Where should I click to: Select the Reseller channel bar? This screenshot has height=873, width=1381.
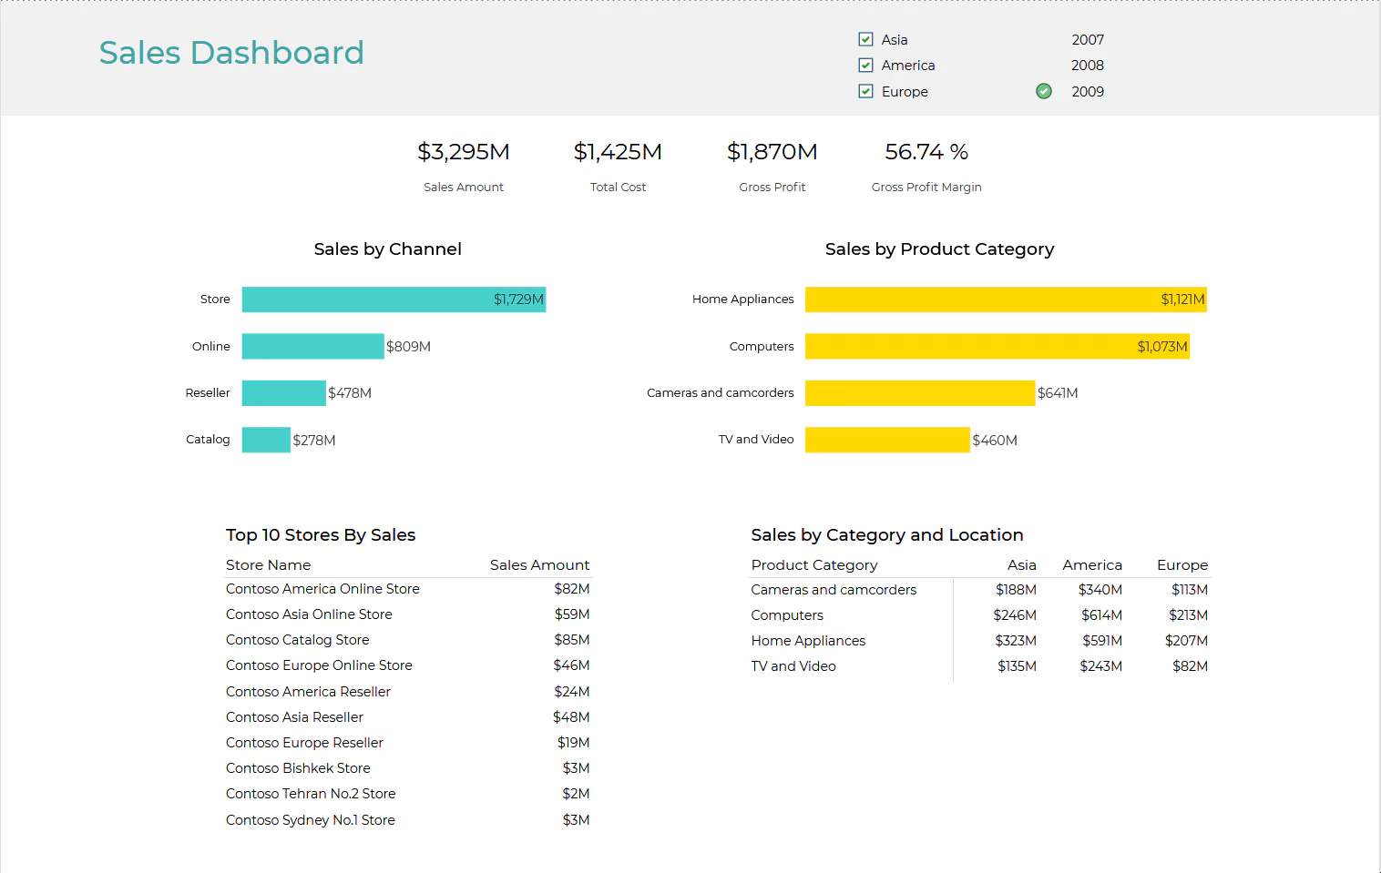(x=283, y=392)
